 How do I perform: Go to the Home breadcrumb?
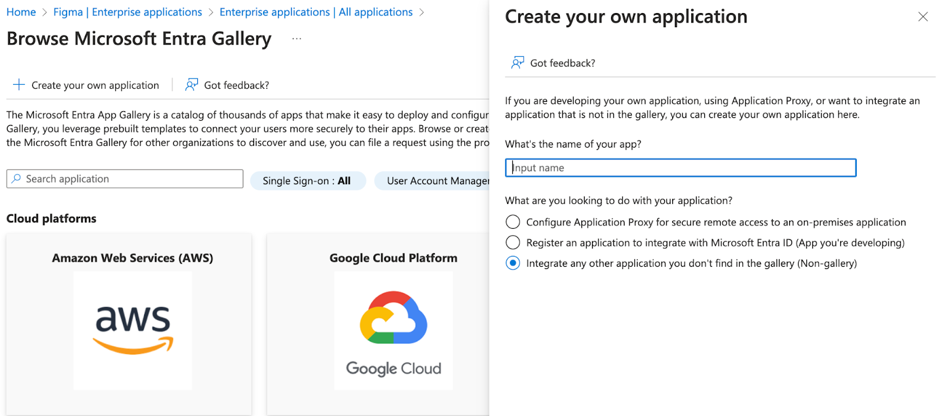21,12
